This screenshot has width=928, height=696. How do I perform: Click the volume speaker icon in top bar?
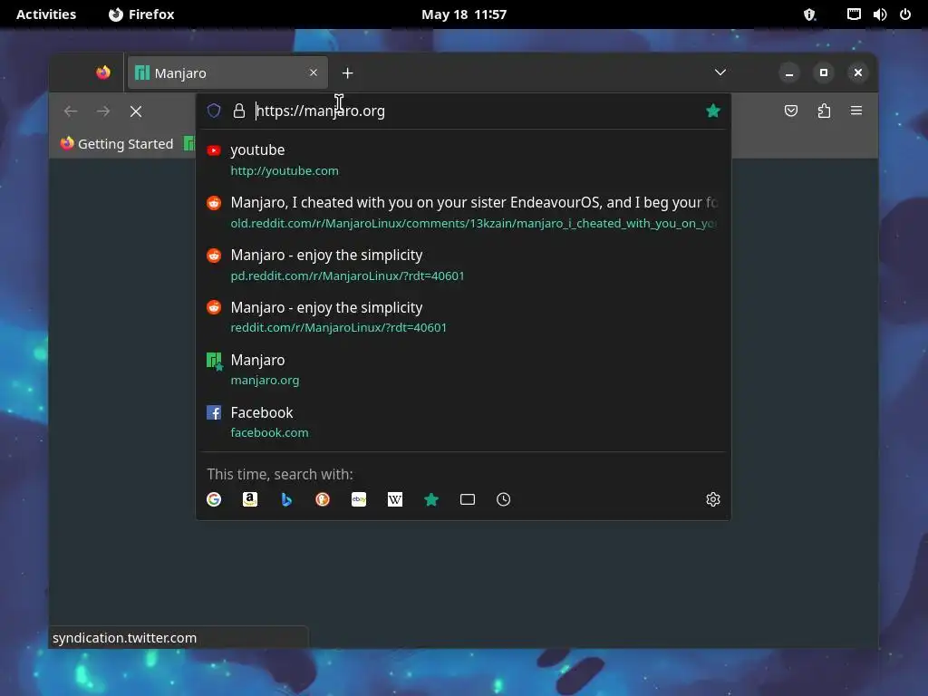(880, 14)
